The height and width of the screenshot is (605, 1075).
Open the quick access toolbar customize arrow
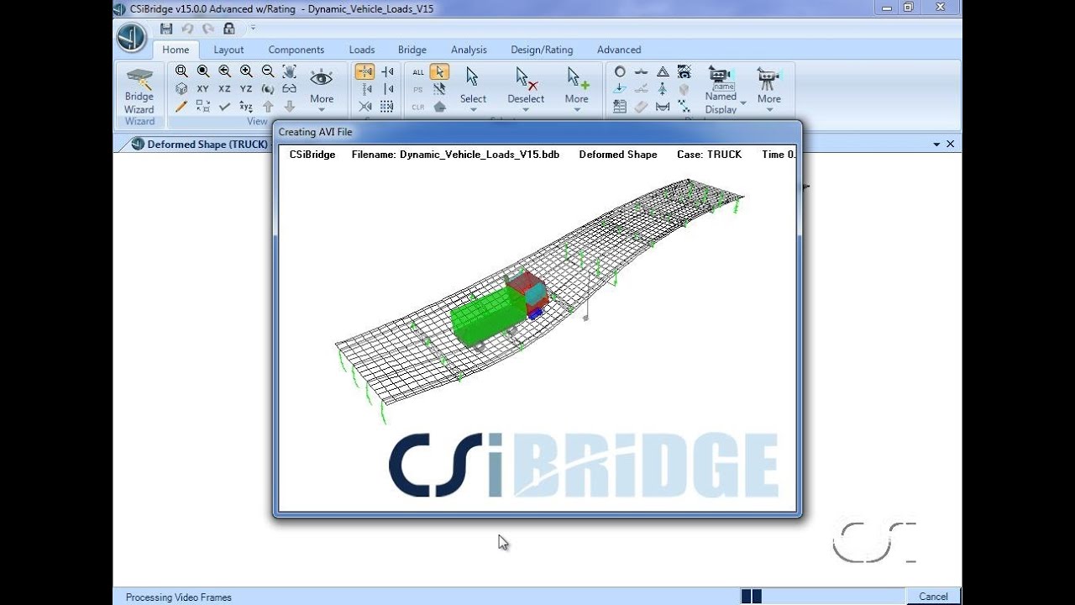click(253, 29)
